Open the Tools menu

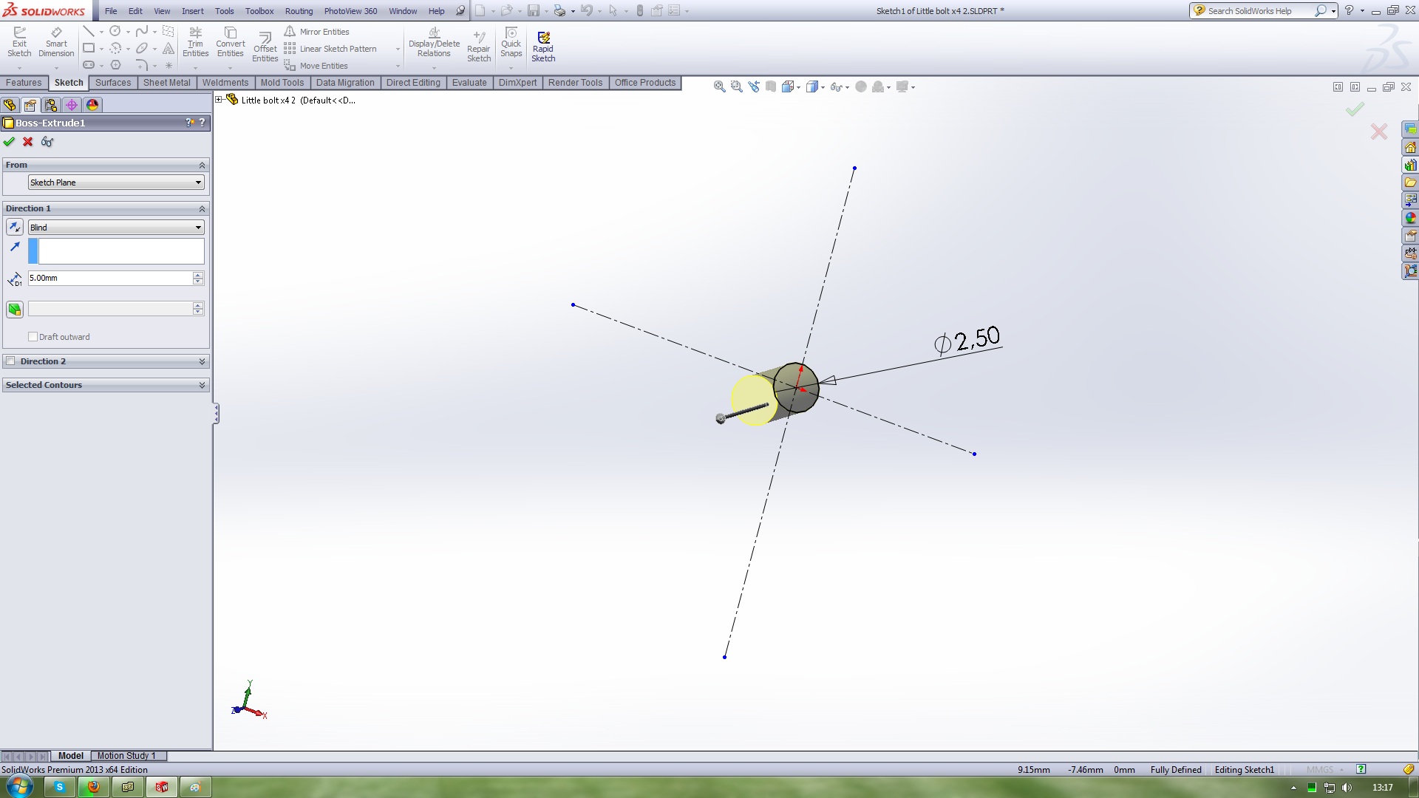point(224,11)
